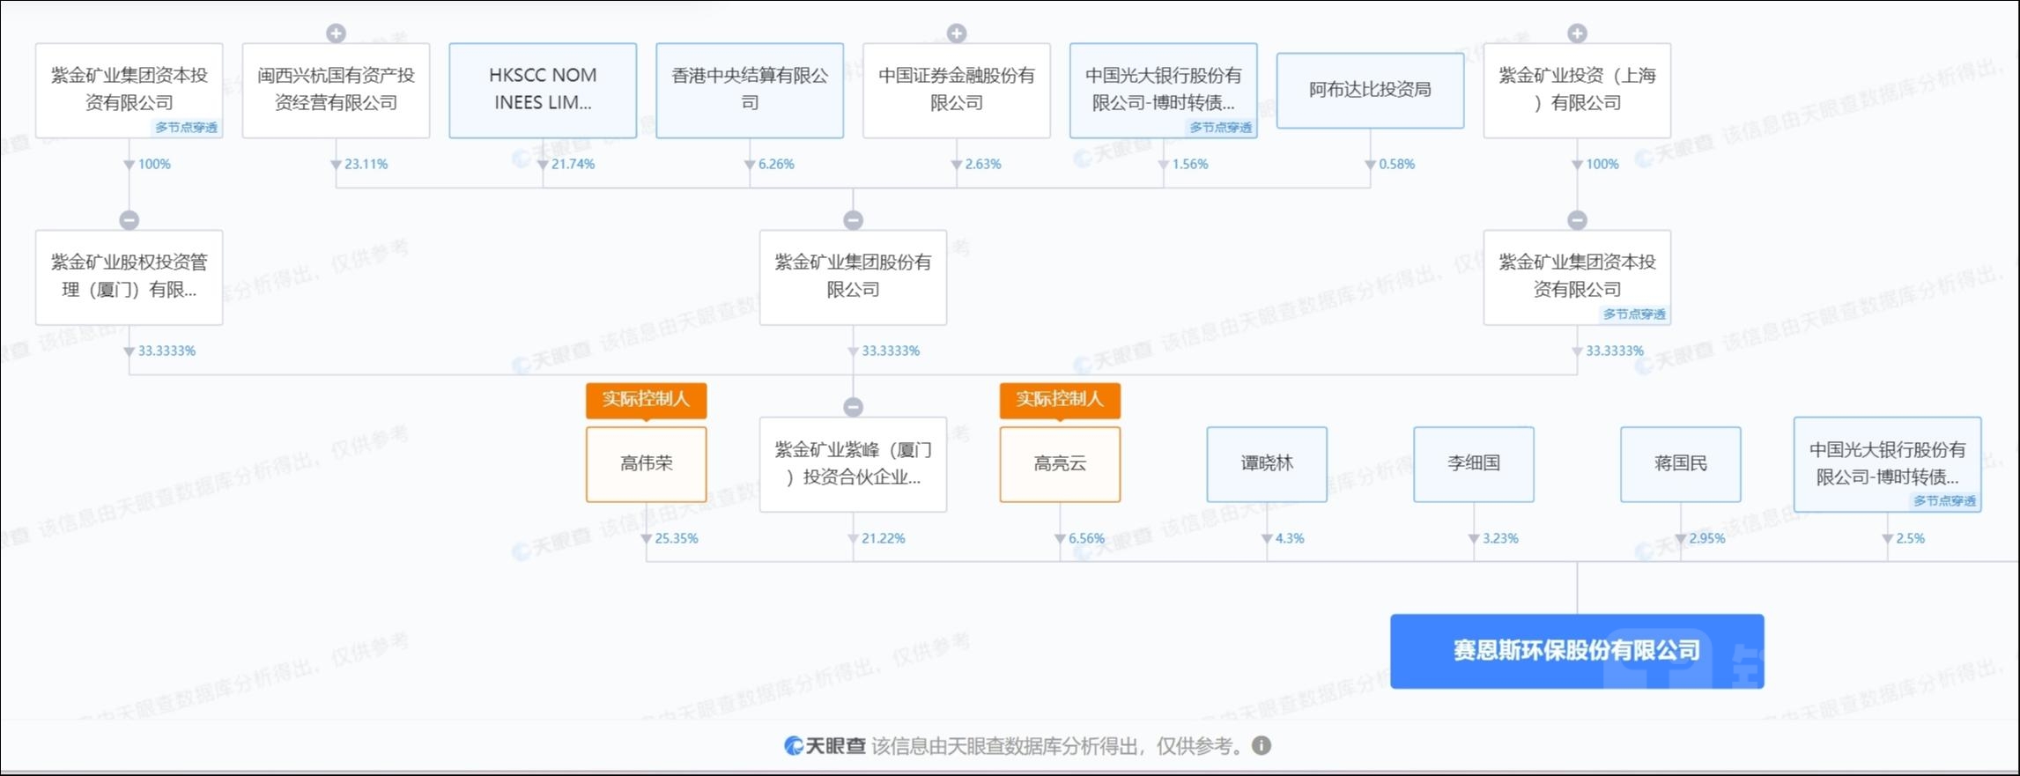Open the 高伟荣 shareholder node
Screen dimensions: 2020x776
(647, 464)
